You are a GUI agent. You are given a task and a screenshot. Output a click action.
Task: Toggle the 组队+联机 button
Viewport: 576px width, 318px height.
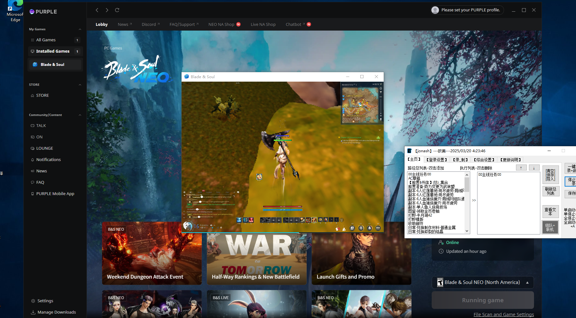(x=550, y=227)
